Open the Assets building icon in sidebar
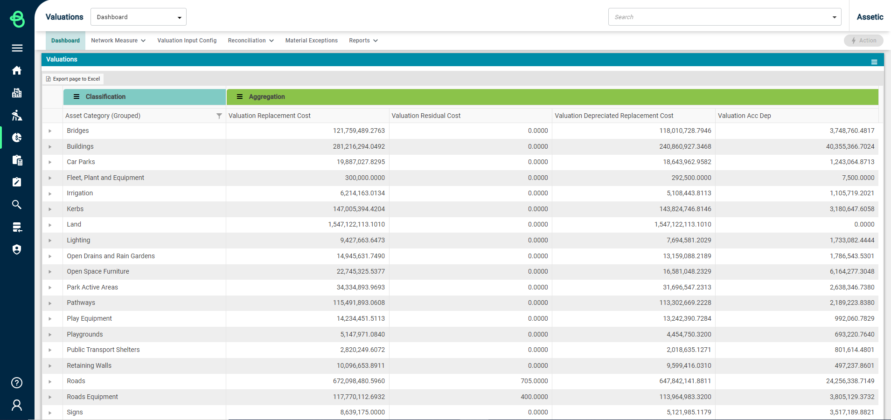The height and width of the screenshot is (420, 891). [x=17, y=93]
